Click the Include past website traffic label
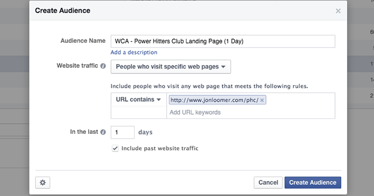 tap(160, 148)
